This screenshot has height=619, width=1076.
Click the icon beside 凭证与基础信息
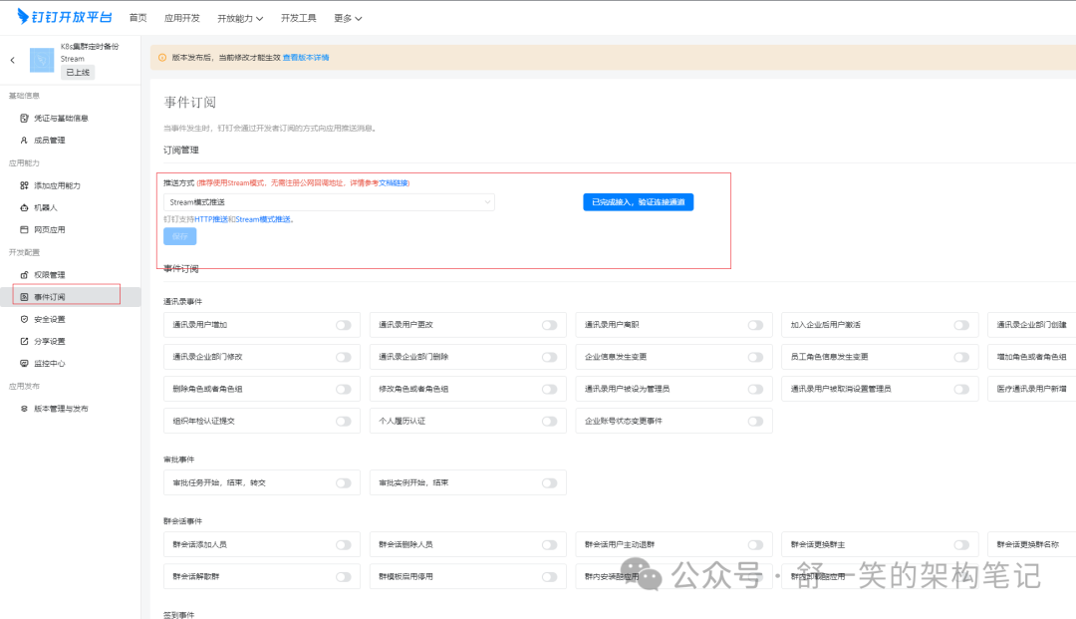click(24, 118)
